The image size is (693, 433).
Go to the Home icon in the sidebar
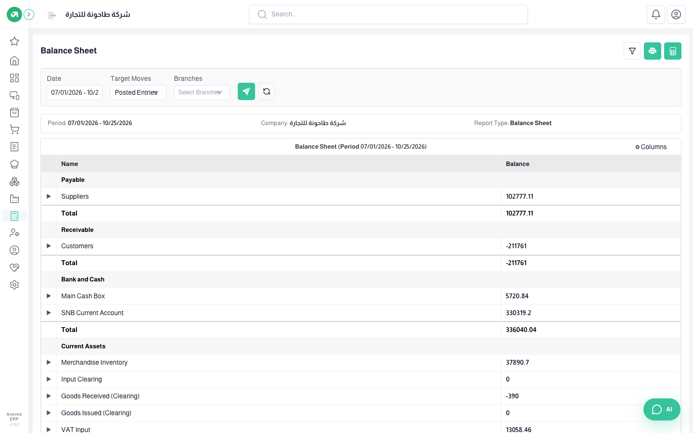pyautogui.click(x=14, y=61)
